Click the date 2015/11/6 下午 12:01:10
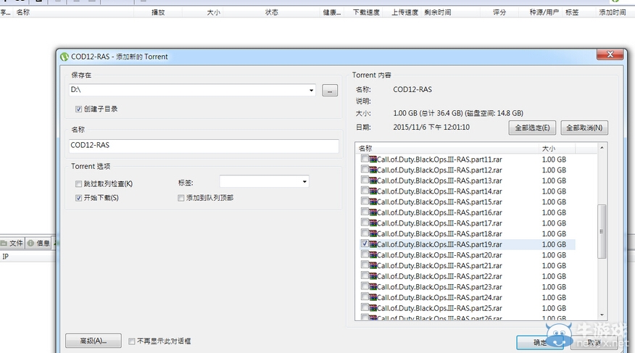Image resolution: width=635 pixels, height=353 pixels. click(x=431, y=127)
